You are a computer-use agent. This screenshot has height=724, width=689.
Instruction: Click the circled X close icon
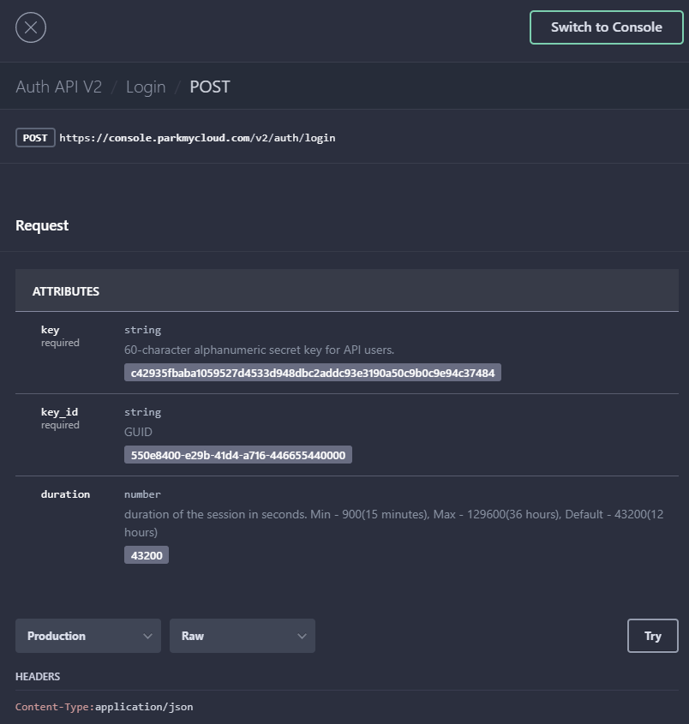[x=31, y=27]
